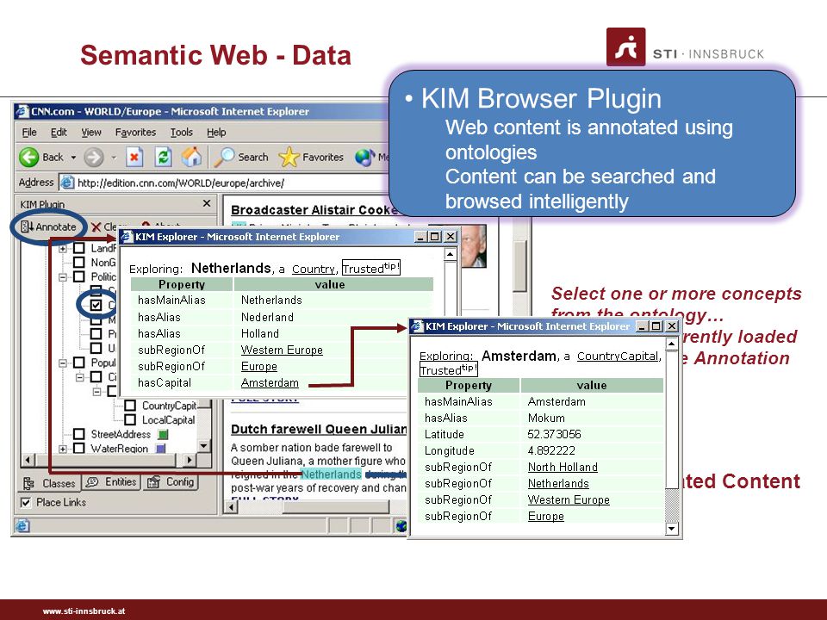
Task: Click the IE icon in the status bar
Action: [22, 525]
